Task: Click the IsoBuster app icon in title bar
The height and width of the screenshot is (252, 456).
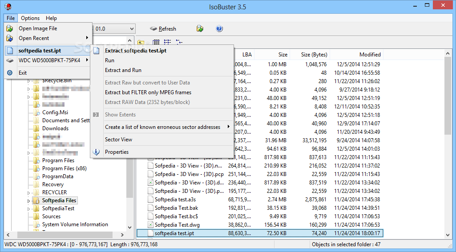Action: [8, 6]
